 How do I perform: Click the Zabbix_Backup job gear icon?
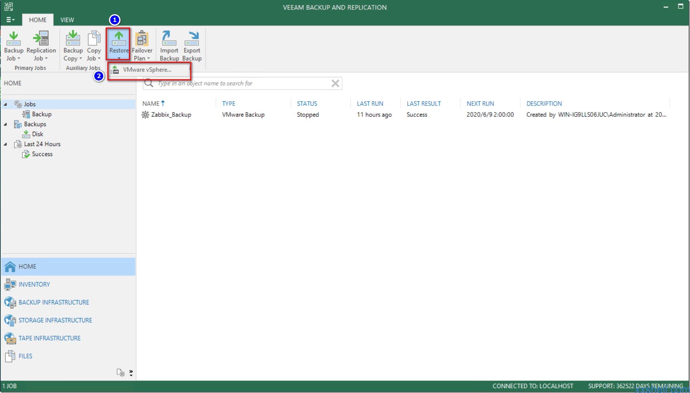tap(145, 115)
